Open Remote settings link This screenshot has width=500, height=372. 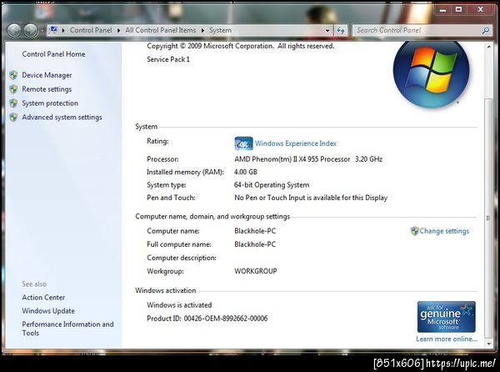click(47, 89)
